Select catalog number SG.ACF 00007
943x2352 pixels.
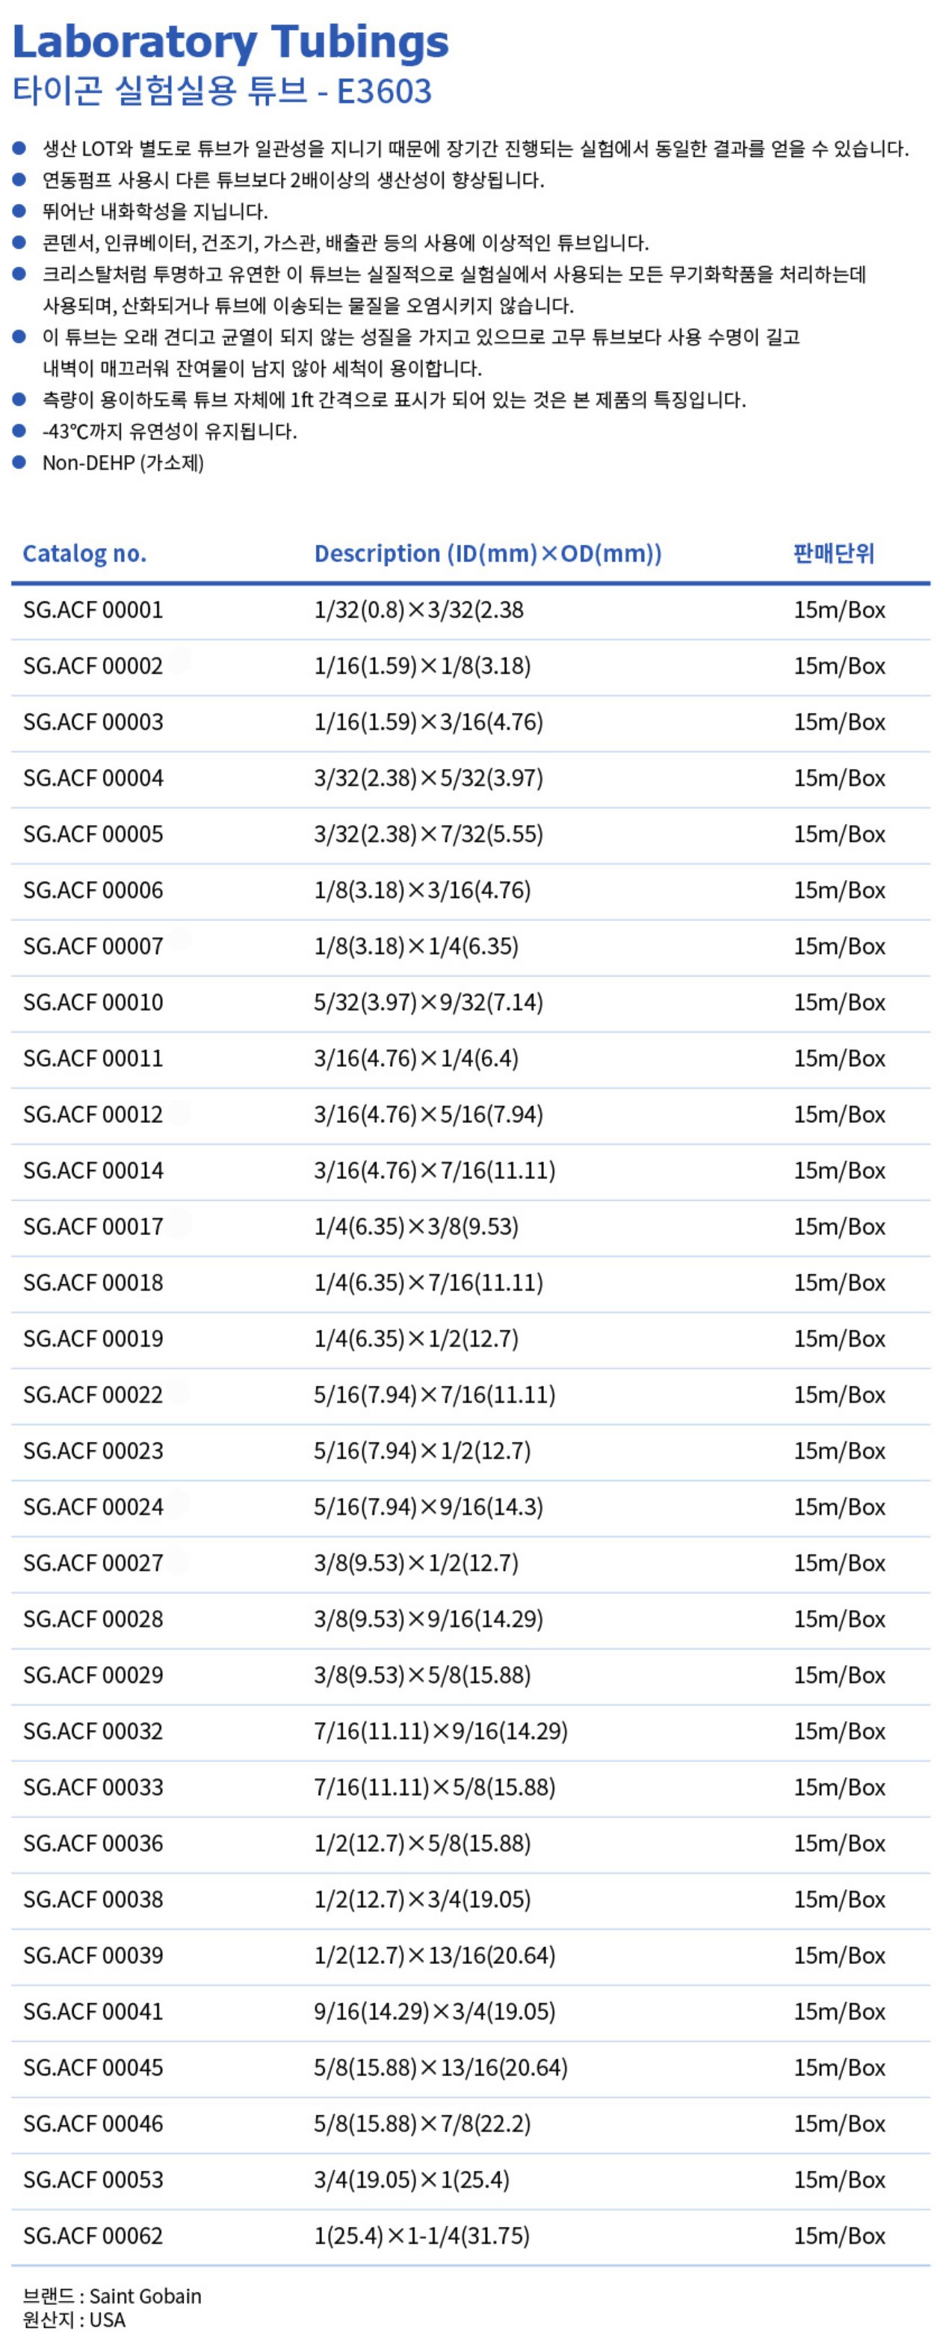point(93,946)
